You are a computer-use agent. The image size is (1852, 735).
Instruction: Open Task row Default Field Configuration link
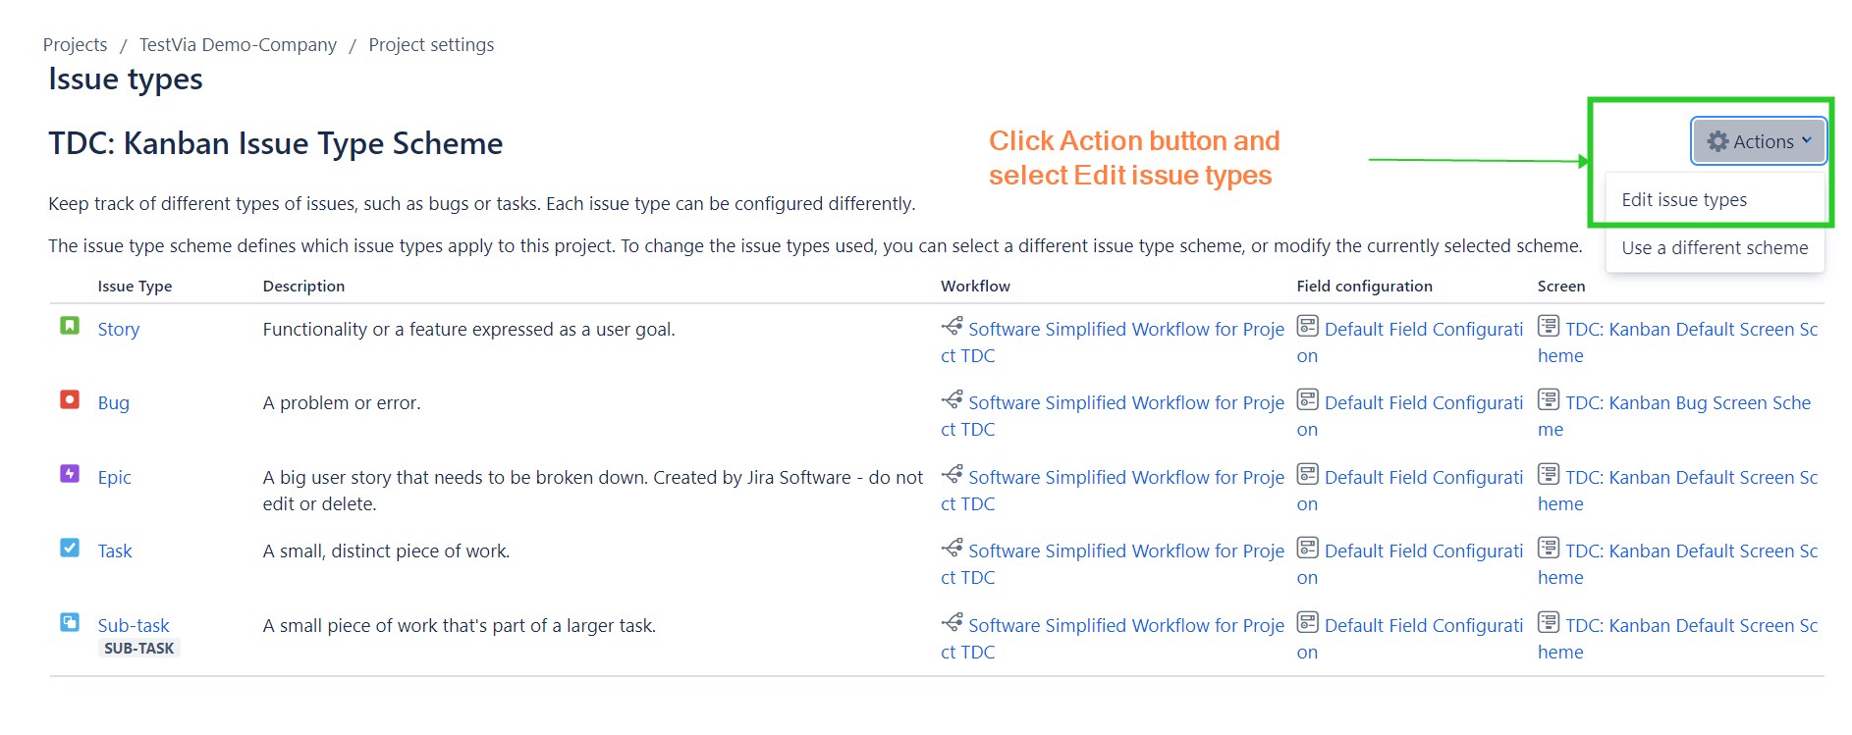1423,551
